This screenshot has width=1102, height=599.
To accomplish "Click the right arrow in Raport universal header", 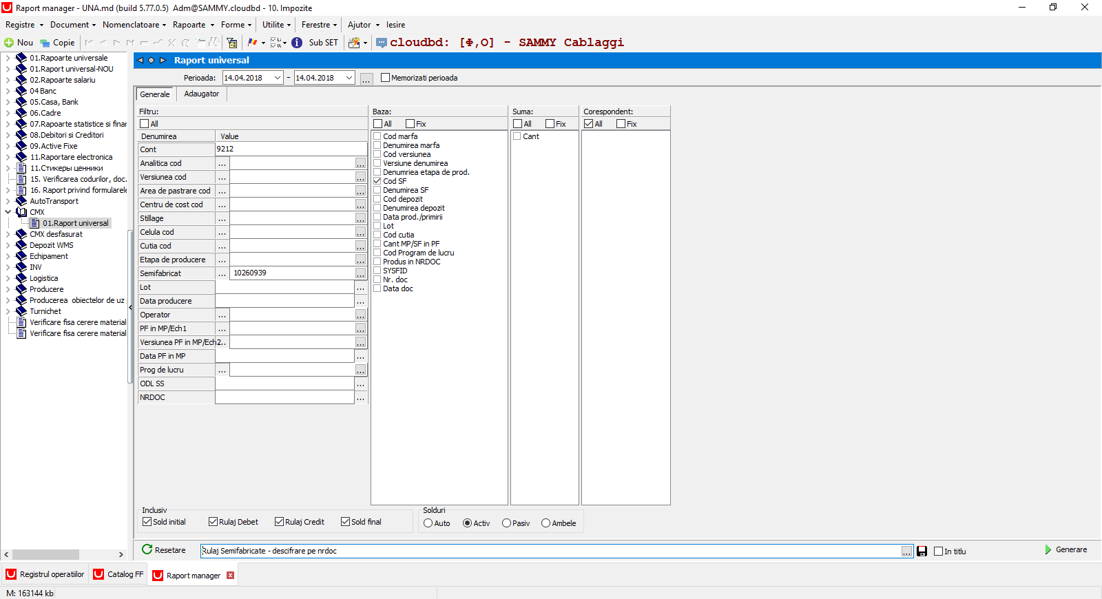I will (x=163, y=61).
